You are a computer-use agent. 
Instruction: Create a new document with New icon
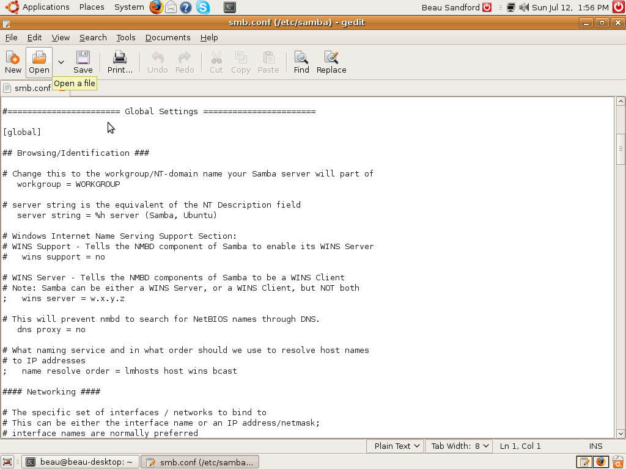click(x=13, y=62)
